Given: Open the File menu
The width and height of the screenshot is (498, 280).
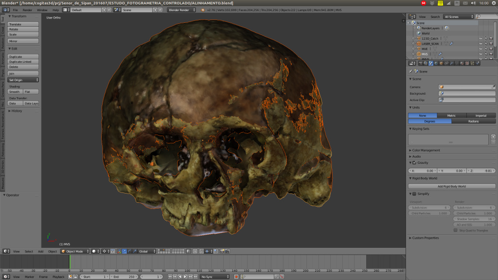Looking at the screenshot, I should click(x=15, y=10).
